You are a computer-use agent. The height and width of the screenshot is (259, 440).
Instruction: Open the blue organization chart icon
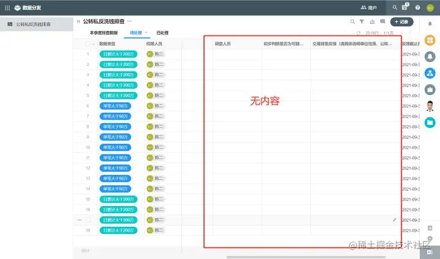click(x=430, y=73)
